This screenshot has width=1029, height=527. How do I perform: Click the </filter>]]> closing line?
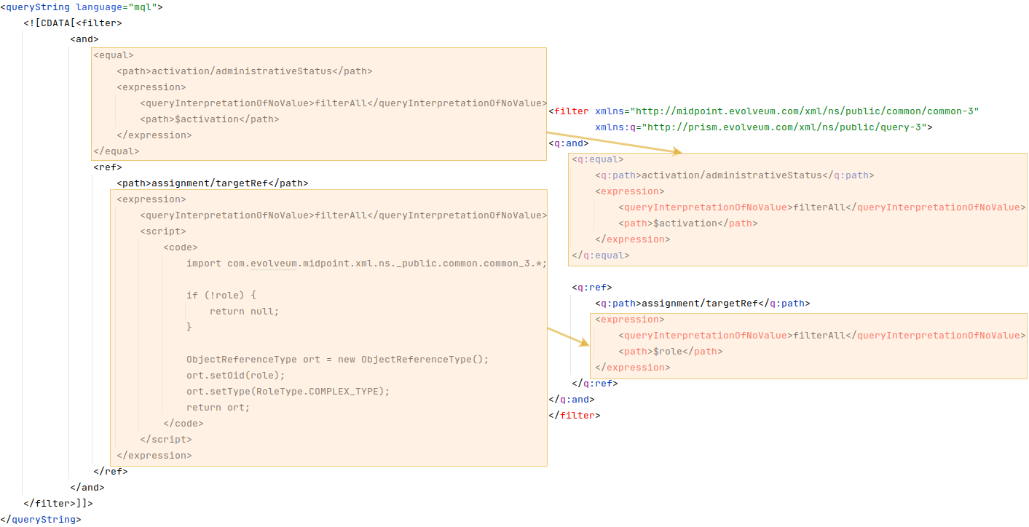coord(58,504)
